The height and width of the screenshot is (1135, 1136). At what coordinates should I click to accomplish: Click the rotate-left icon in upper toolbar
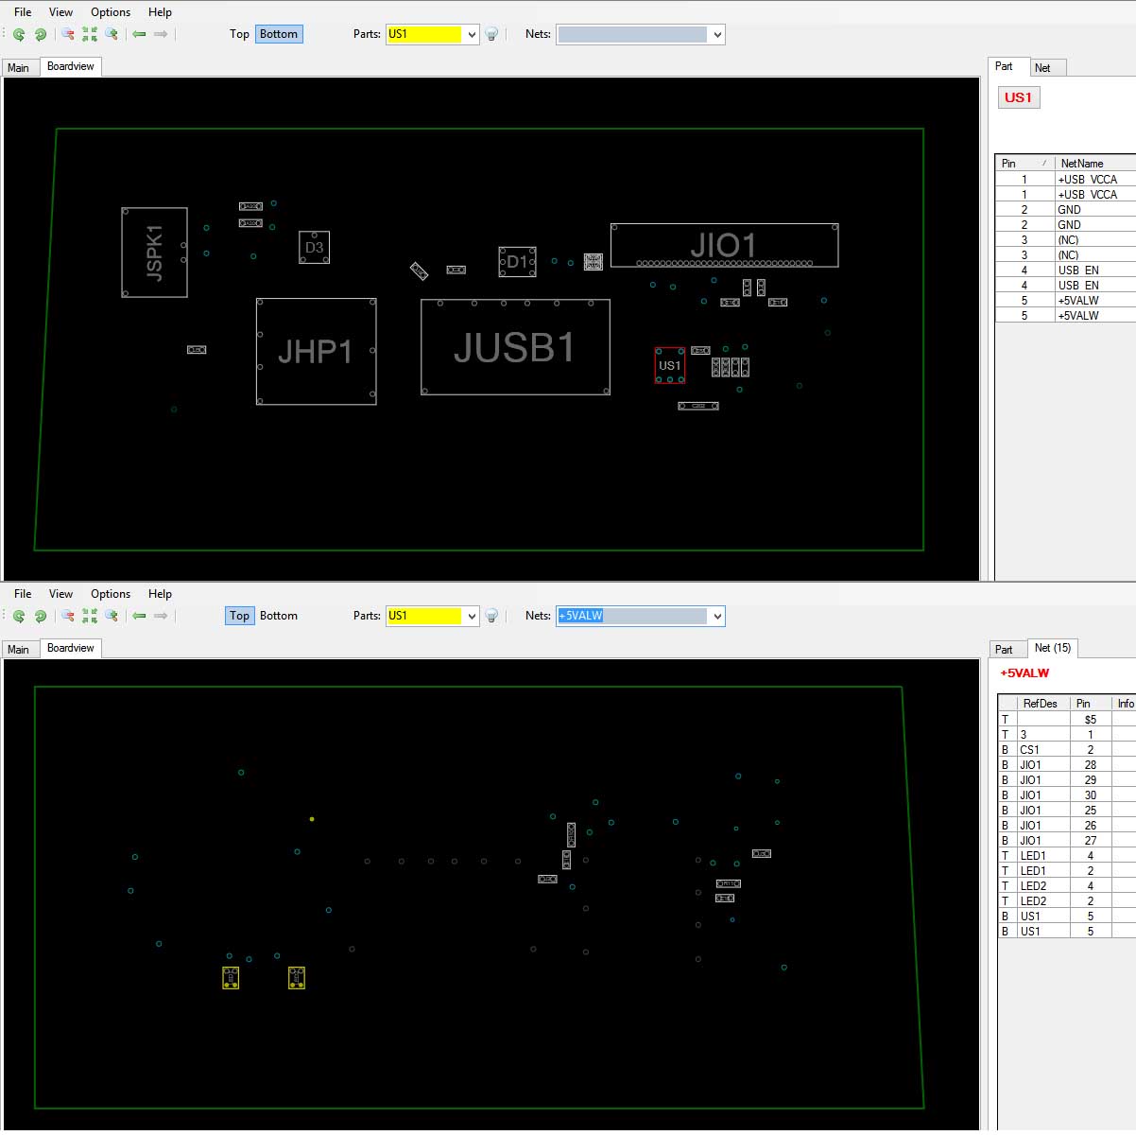(x=19, y=34)
